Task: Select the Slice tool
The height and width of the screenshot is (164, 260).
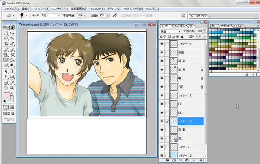Action: (12, 43)
